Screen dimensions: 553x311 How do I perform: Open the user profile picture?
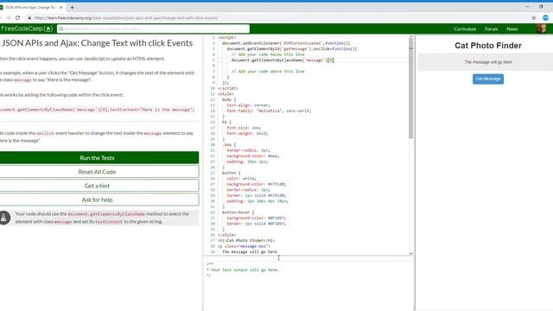click(542, 29)
